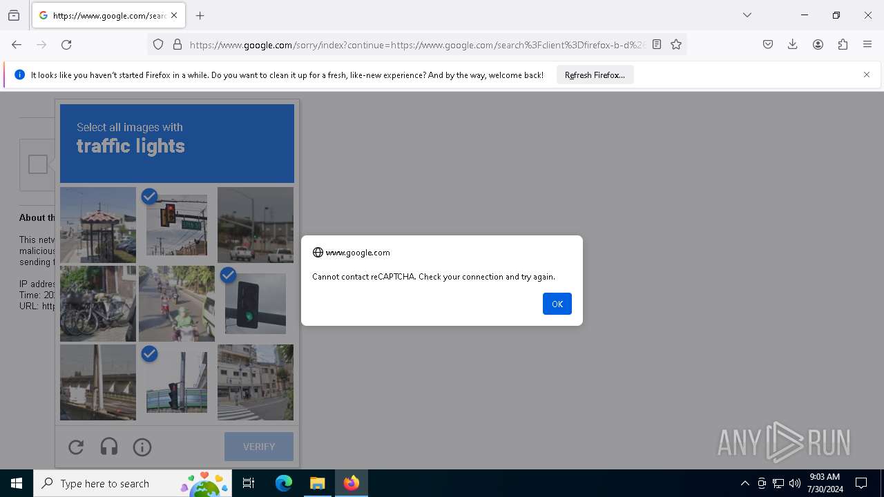Image resolution: width=884 pixels, height=497 pixels.
Task: Select parked bicycles image tile
Action: (98, 304)
